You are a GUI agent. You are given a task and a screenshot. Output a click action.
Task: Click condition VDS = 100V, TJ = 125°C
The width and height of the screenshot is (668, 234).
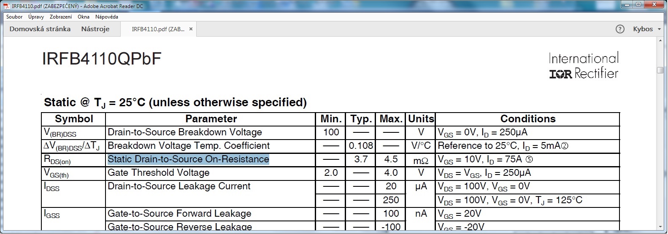(x=510, y=200)
